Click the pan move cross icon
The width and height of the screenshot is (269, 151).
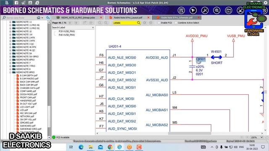91,23
